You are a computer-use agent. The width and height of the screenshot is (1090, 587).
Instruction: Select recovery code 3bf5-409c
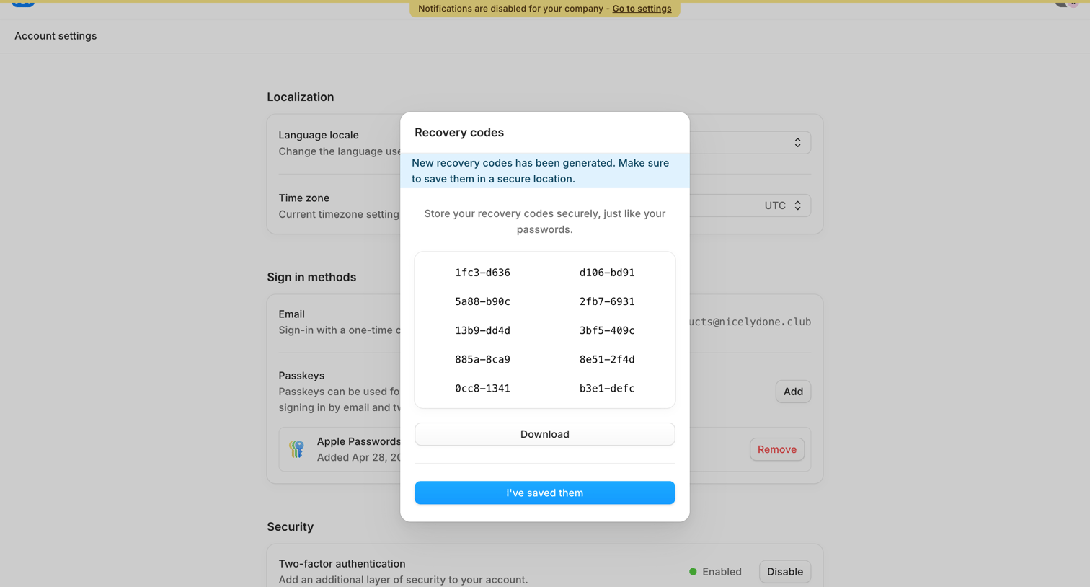tap(607, 330)
